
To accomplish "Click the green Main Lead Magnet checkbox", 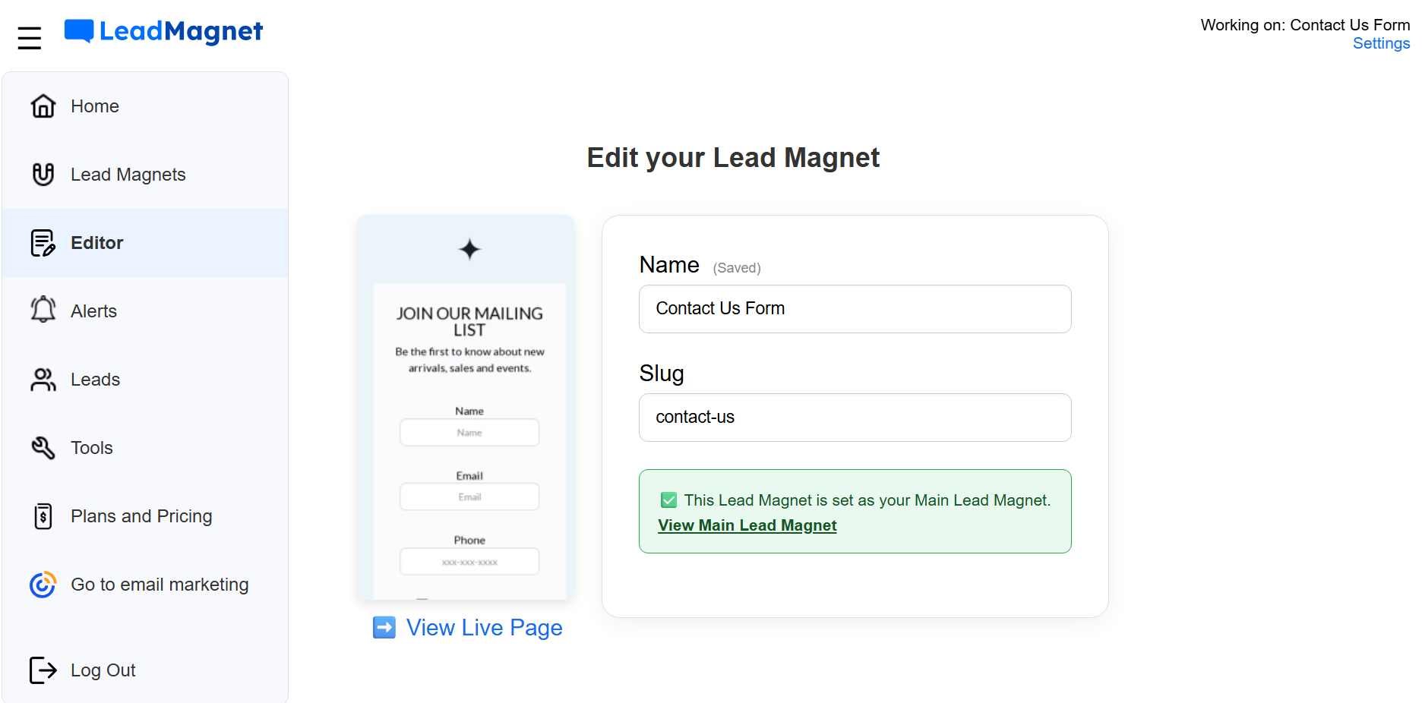I will point(668,500).
